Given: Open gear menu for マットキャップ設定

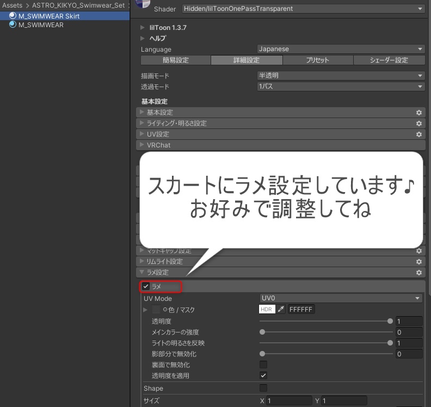Looking at the screenshot, I should pos(419,251).
